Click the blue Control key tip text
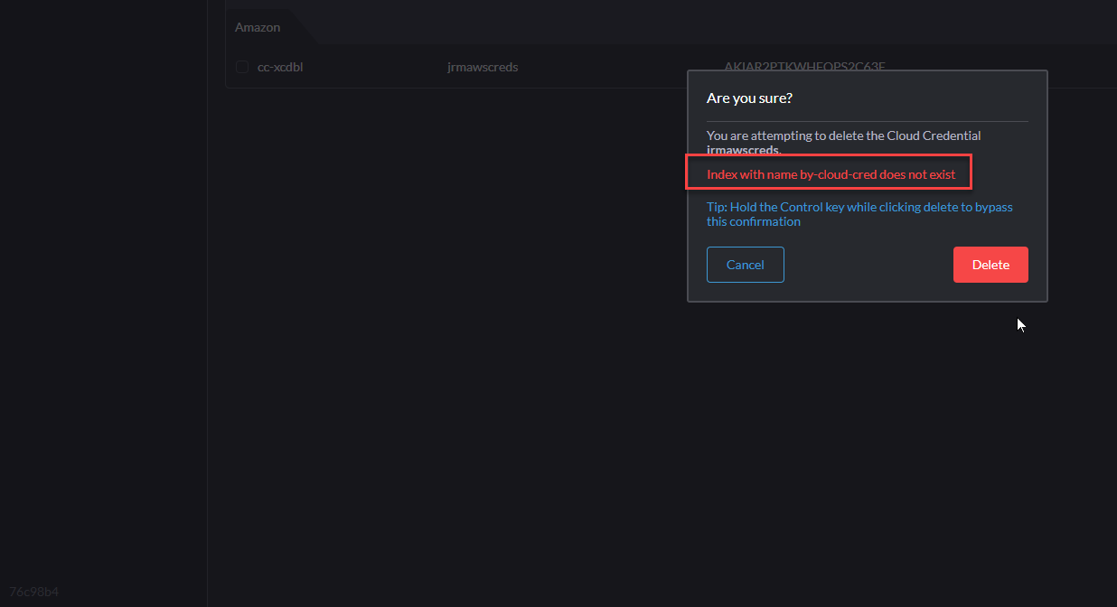The width and height of the screenshot is (1117, 607). pos(859,214)
